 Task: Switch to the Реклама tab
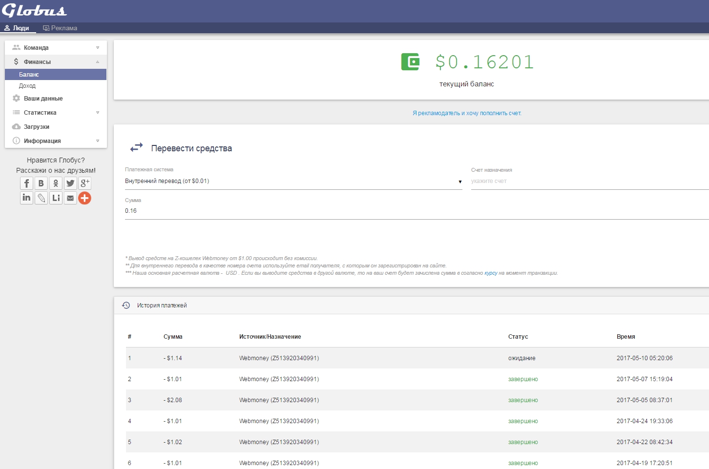point(60,28)
